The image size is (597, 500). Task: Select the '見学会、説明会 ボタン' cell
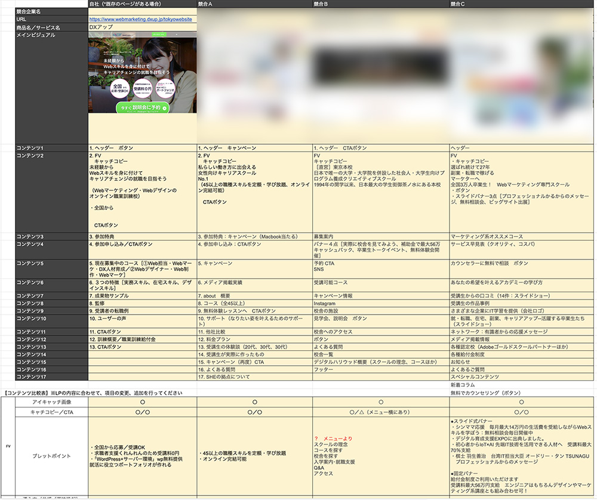pyautogui.click(x=381, y=321)
